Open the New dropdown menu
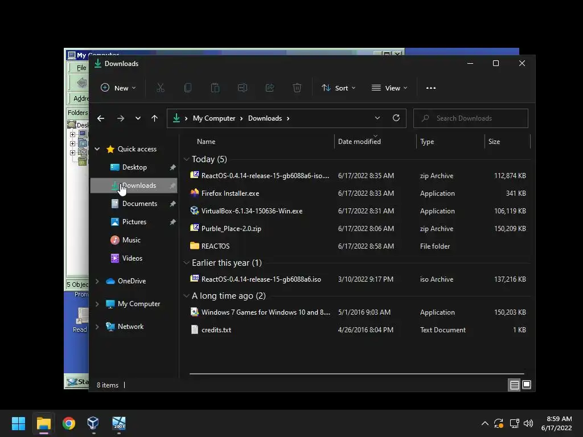Image resolution: width=583 pixels, height=437 pixels. tap(118, 88)
